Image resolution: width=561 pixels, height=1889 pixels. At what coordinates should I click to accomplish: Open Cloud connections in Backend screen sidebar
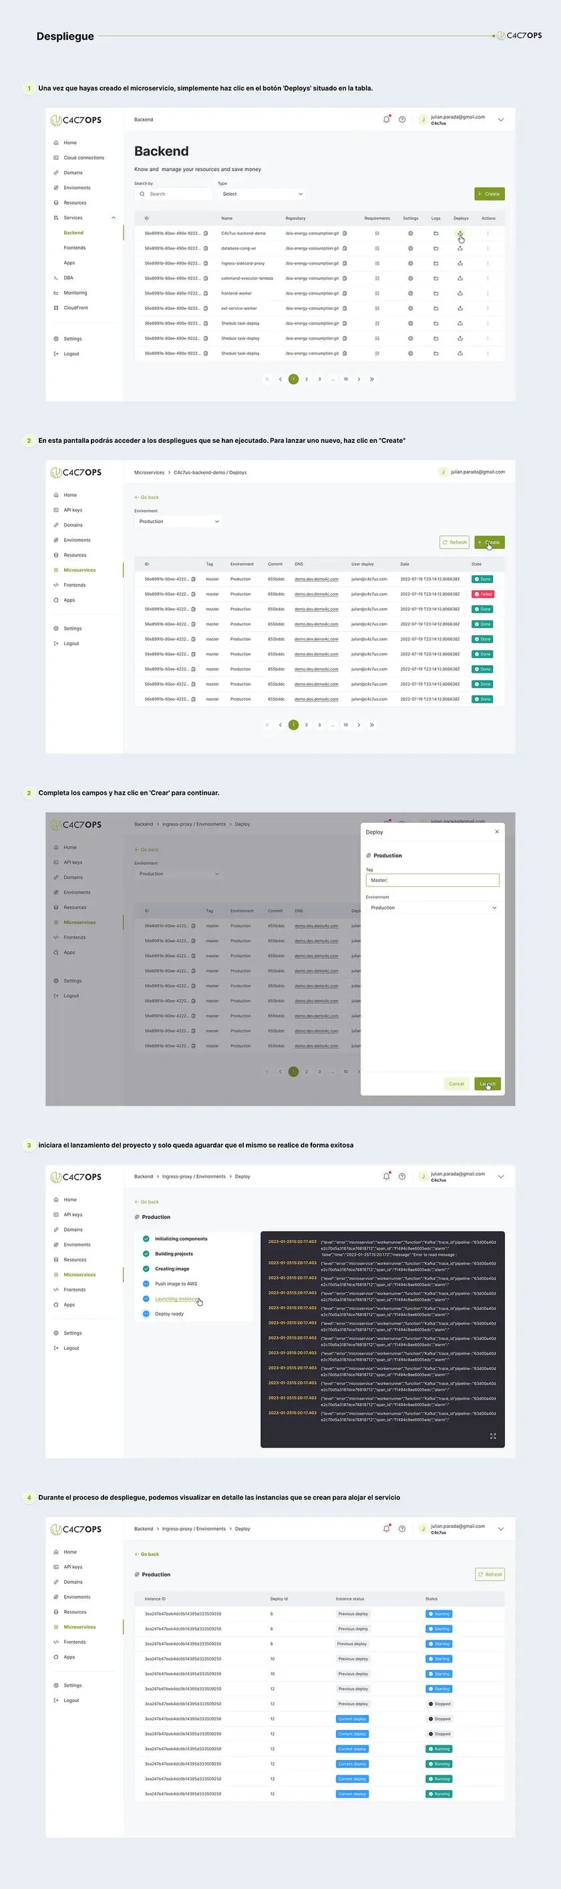(83, 158)
